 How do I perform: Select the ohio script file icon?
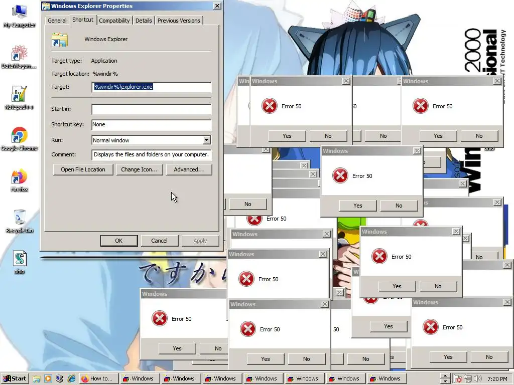tap(20, 263)
